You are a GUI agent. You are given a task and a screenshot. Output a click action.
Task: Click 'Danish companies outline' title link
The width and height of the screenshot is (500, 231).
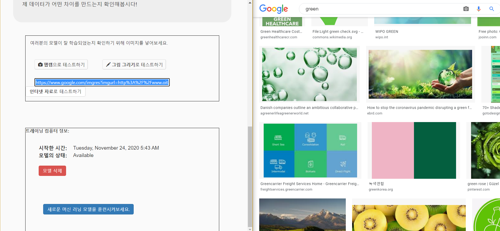309,108
